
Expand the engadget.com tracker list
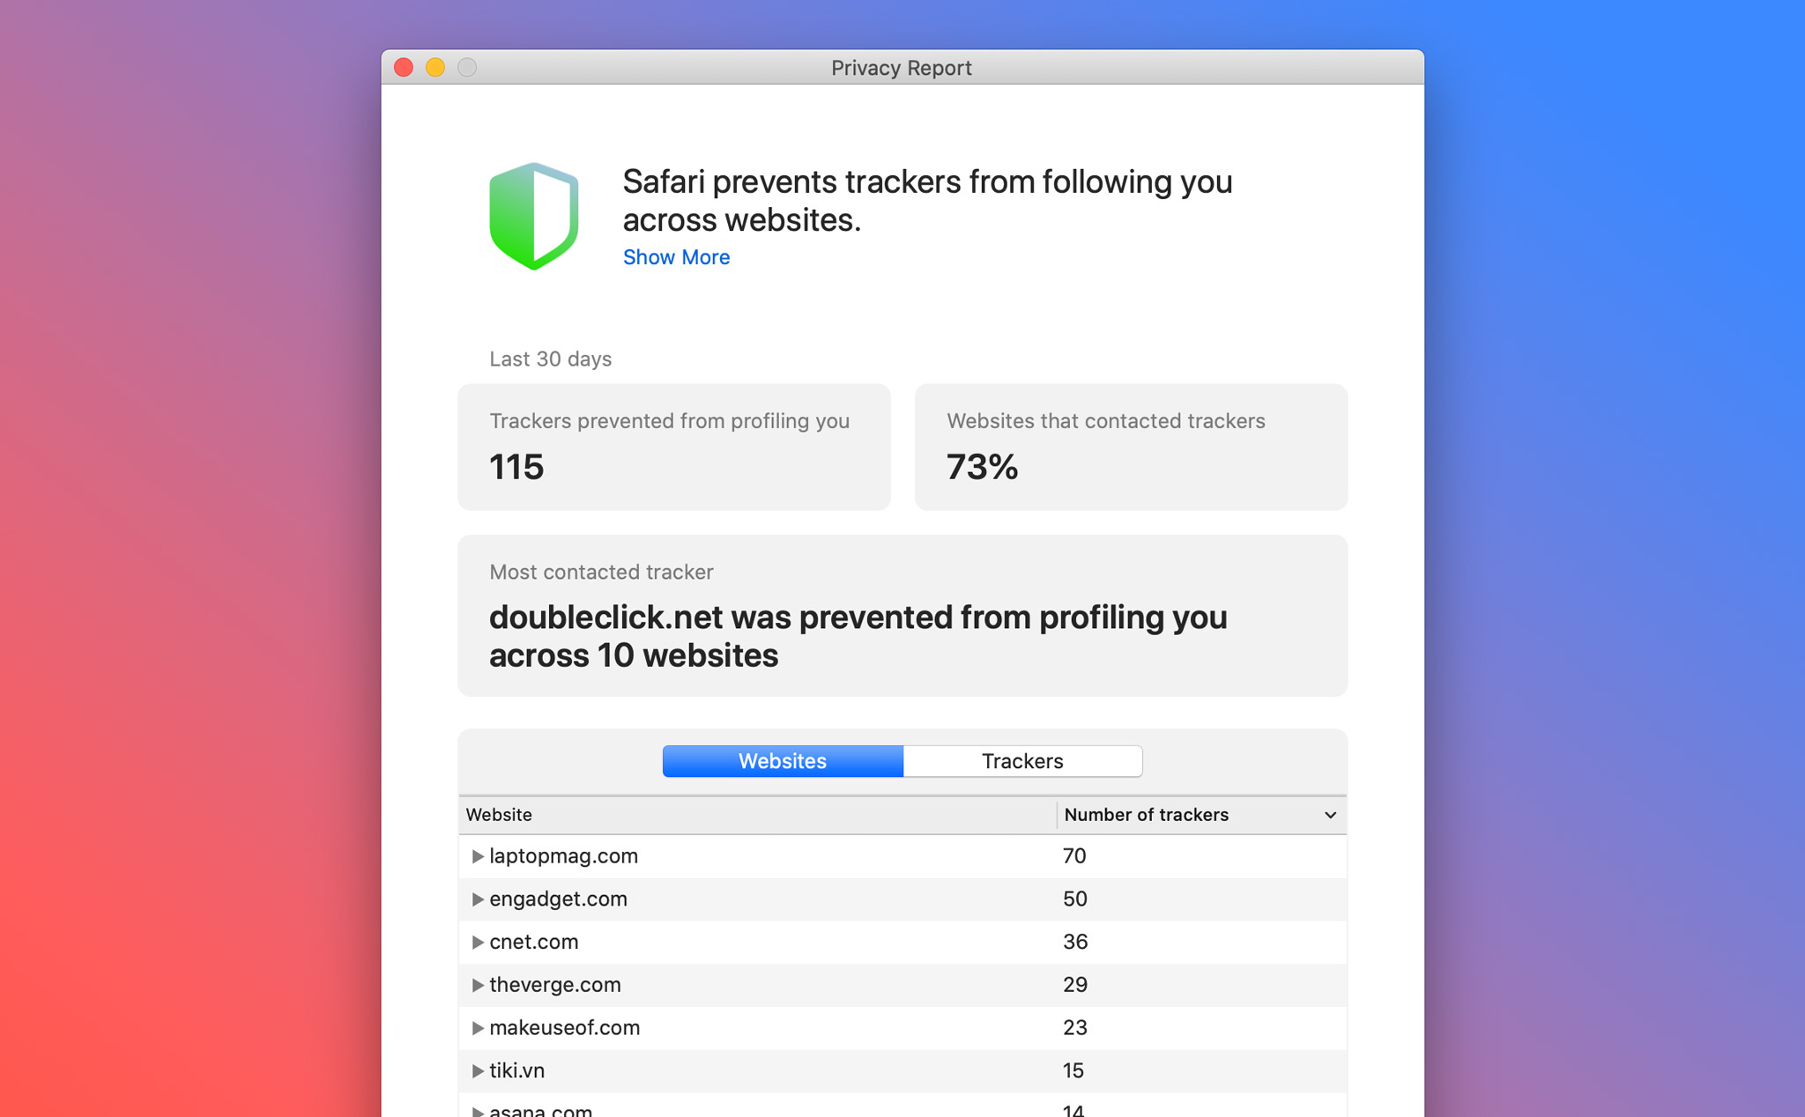(478, 899)
